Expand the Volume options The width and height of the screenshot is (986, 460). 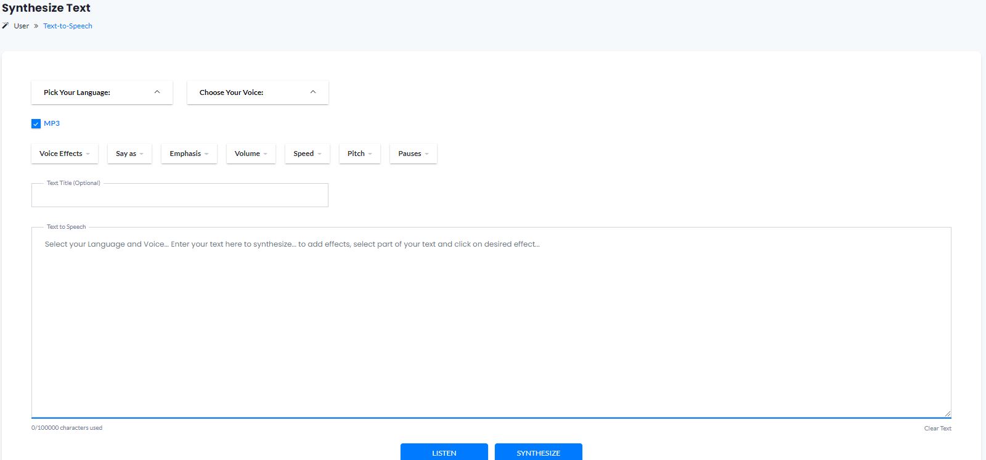click(x=251, y=154)
